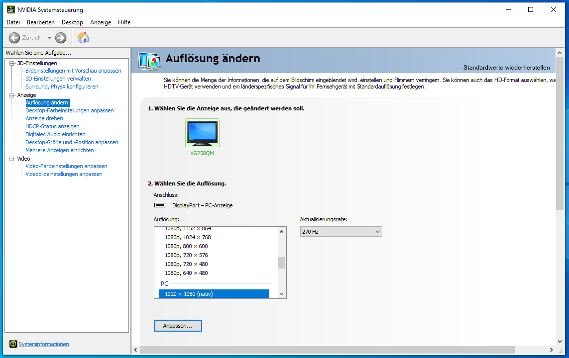The image size is (569, 358).
Task: Collapse the 3D-Einstellungen tree node
Action: (x=11, y=63)
